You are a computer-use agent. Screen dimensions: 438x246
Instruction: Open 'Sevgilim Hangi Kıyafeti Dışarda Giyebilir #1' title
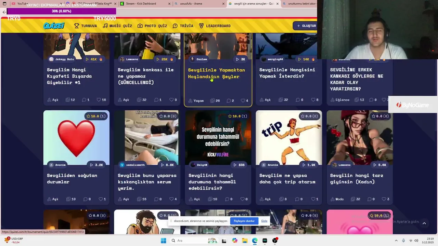pos(69,76)
